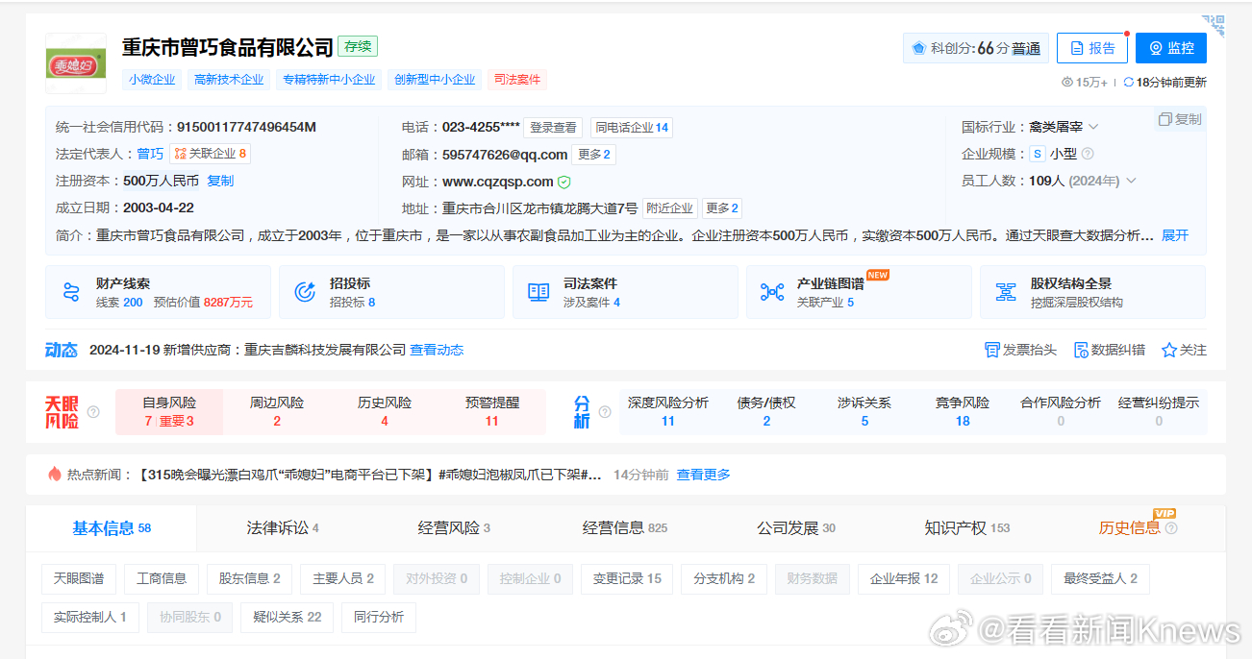The image size is (1252, 659).
Task: Click the blue 监控 monitoring button
Action: tap(1170, 47)
